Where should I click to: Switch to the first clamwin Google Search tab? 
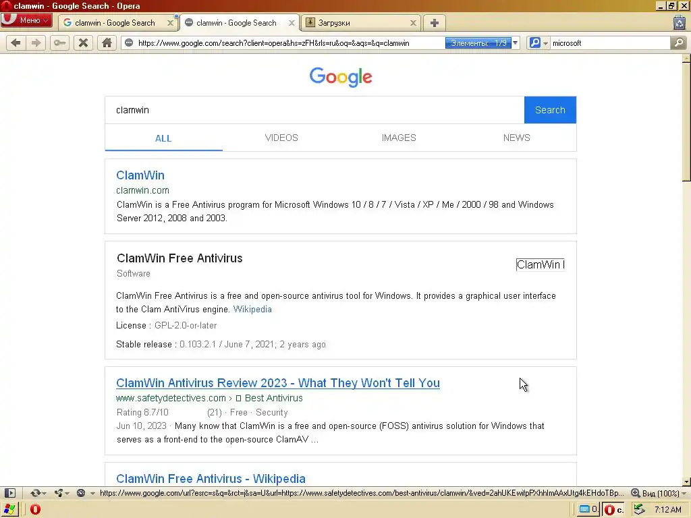115,23
